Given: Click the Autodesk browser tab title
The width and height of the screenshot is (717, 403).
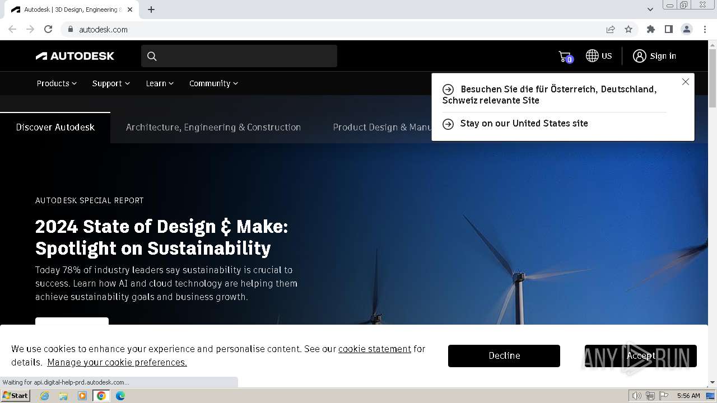Looking at the screenshot, I should (x=73, y=10).
